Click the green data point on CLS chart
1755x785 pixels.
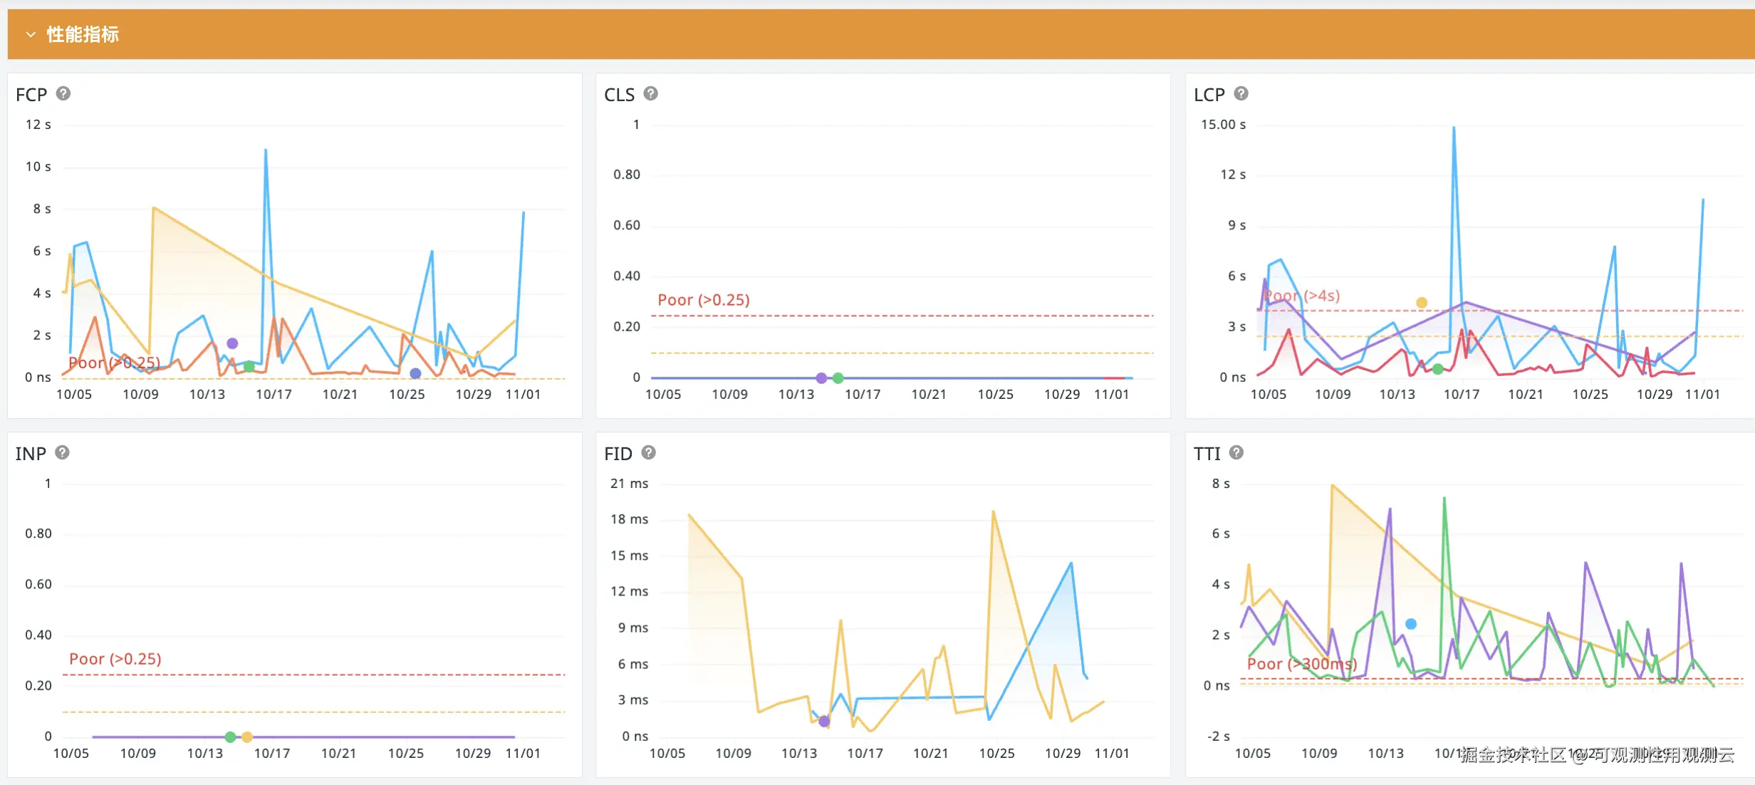coord(838,378)
